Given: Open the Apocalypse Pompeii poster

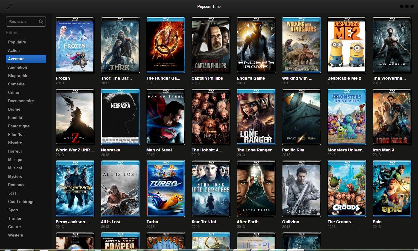Looking at the screenshot, I should 120,241.
